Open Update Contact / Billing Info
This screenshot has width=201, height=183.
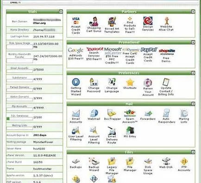point(166,82)
